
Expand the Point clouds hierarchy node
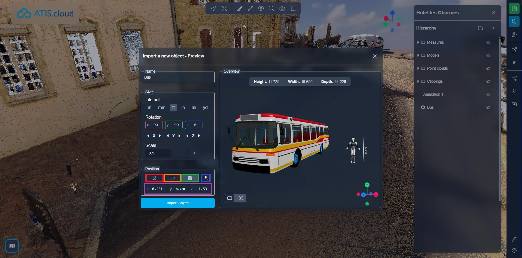[418, 68]
